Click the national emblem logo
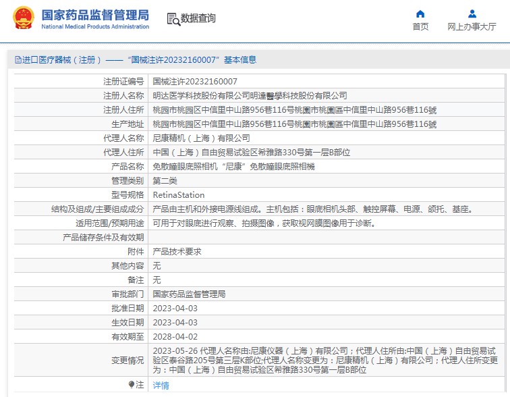 click(24, 18)
